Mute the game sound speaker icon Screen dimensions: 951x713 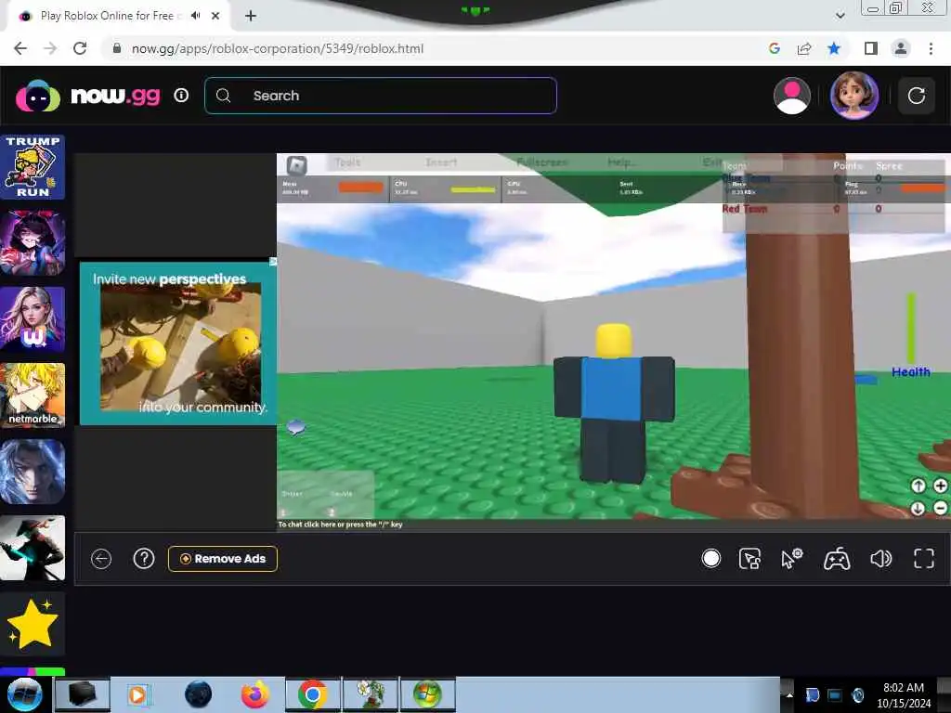[880, 558]
